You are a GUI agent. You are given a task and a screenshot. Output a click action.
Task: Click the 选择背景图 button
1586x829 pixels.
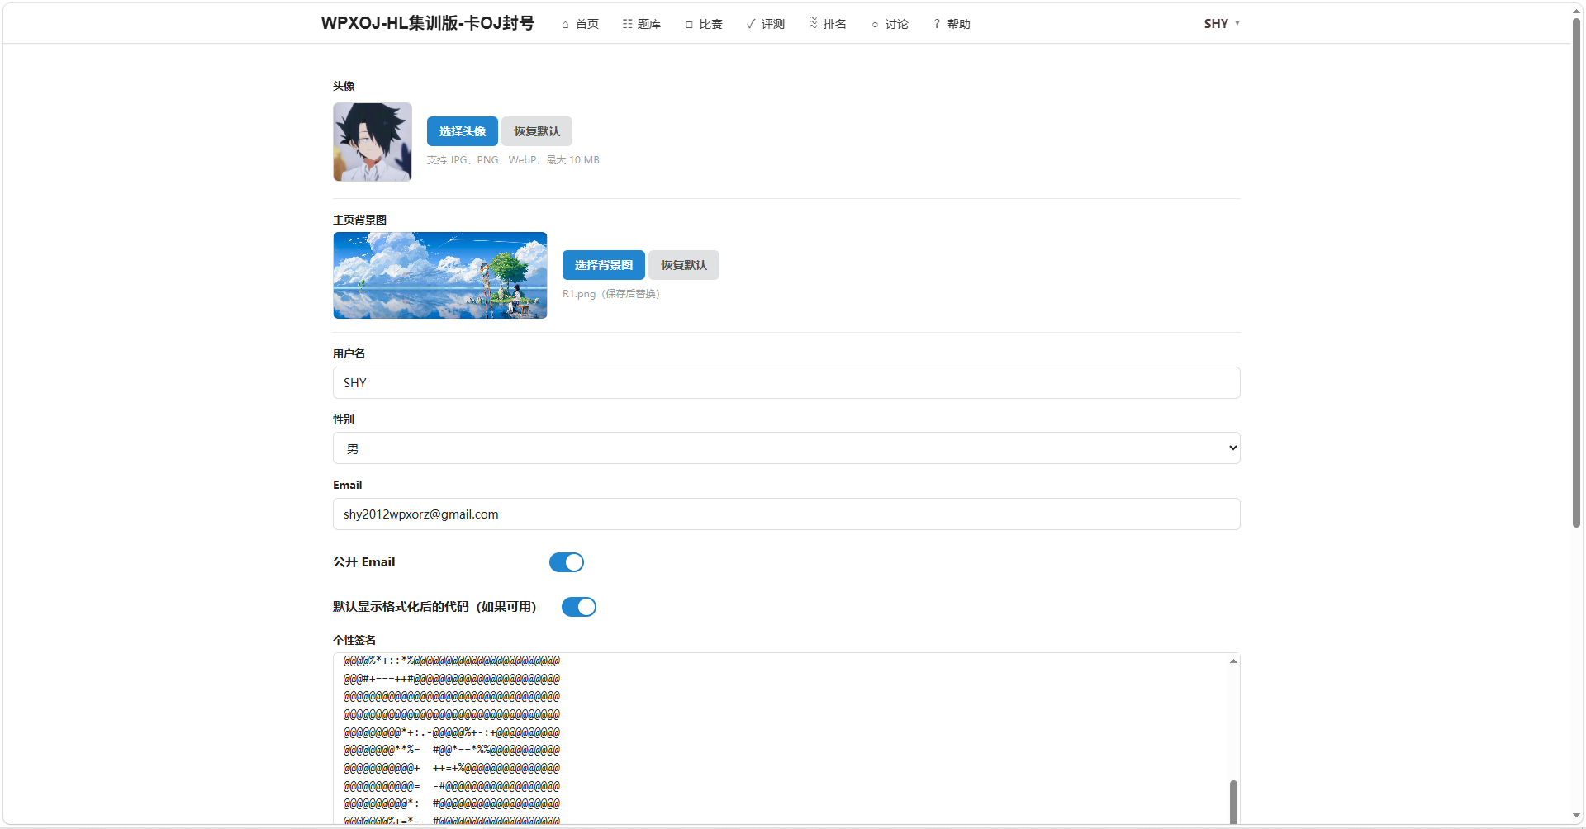pos(604,265)
